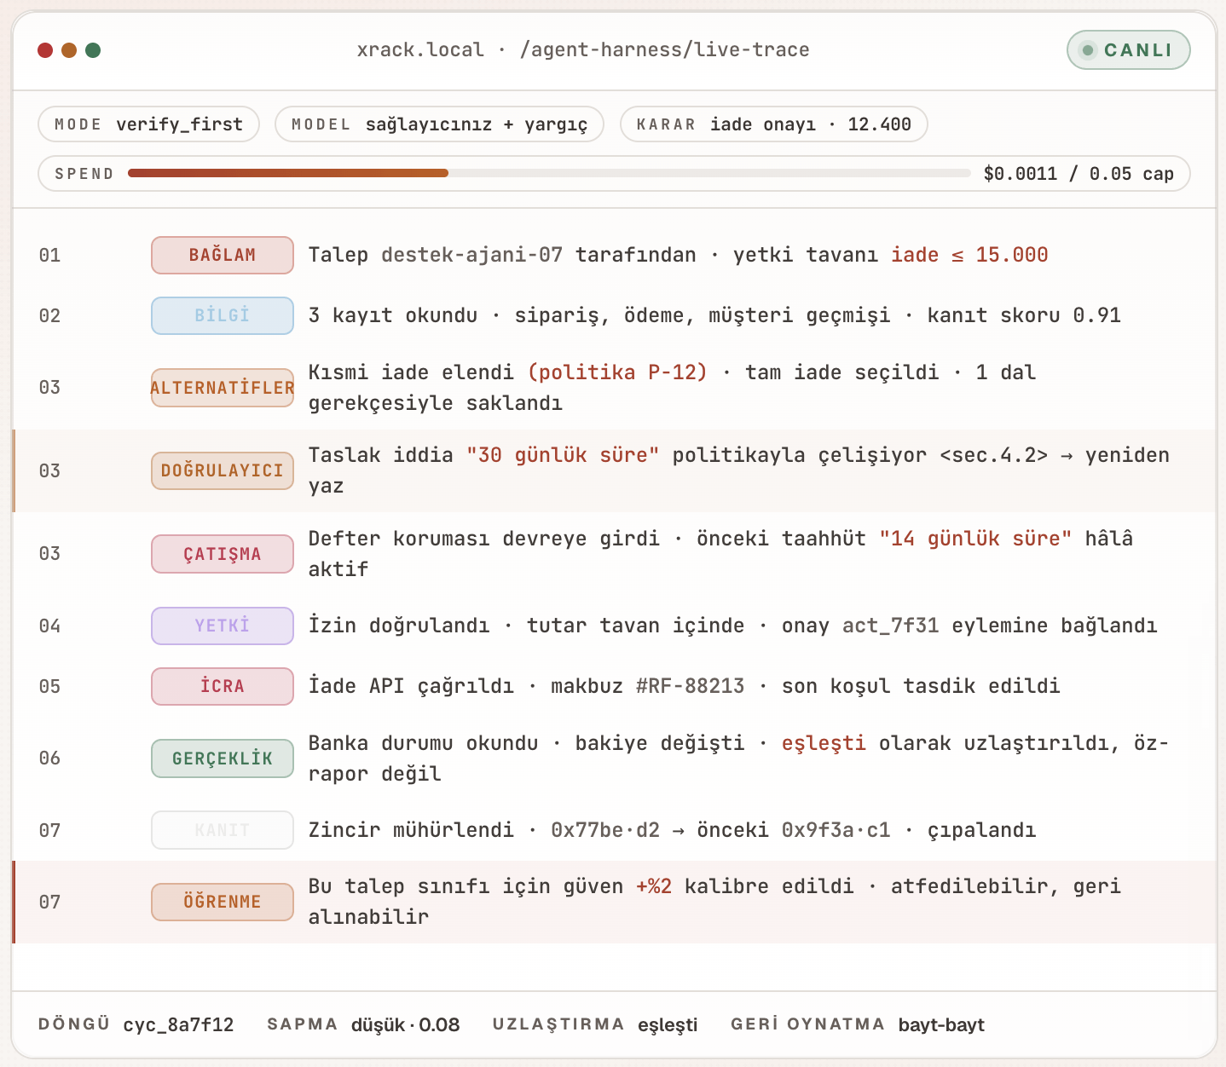Image resolution: width=1226 pixels, height=1067 pixels.
Task: Toggle the CANLI live indicator pill
Action: (x=1128, y=50)
